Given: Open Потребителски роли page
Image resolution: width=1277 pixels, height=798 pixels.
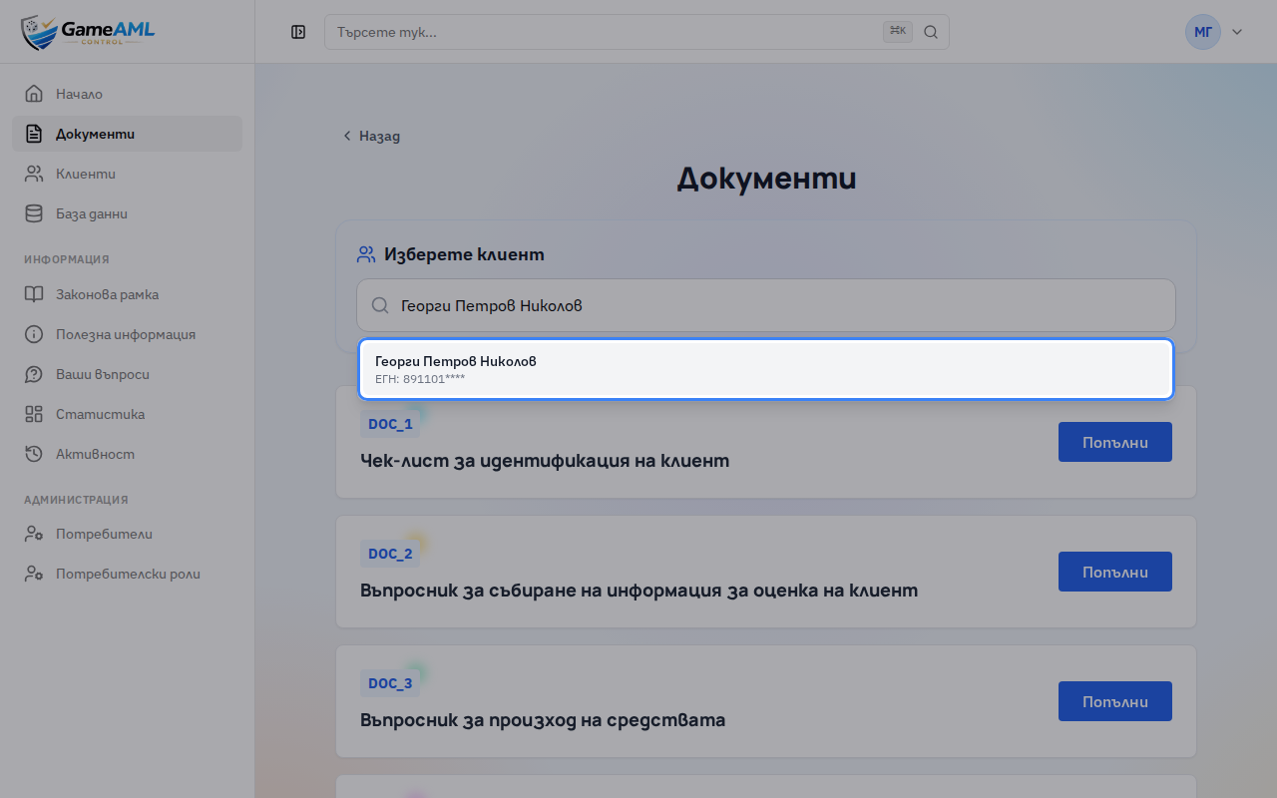Looking at the screenshot, I should 127,574.
